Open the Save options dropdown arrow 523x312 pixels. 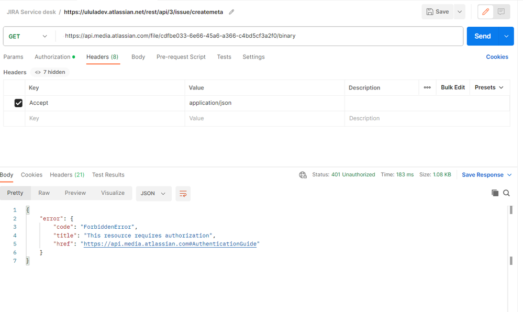click(x=460, y=12)
